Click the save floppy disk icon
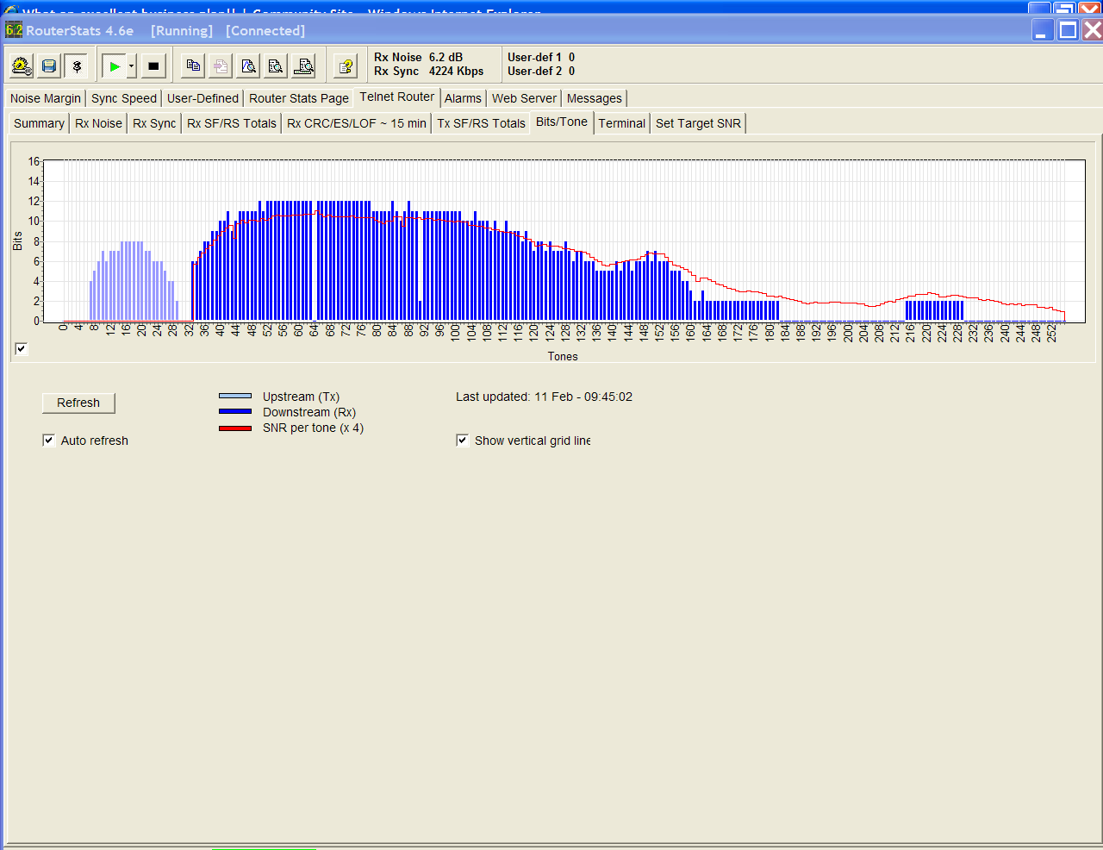 click(49, 66)
